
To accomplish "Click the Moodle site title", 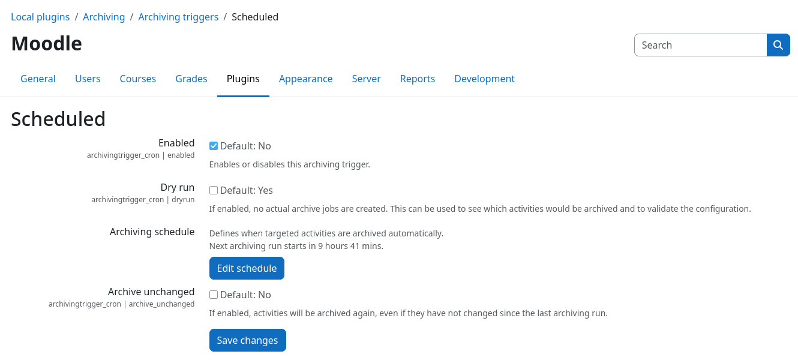I will pyautogui.click(x=46, y=43).
